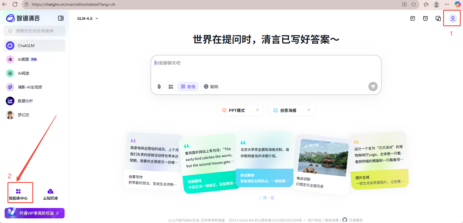Open the notes icon in top bar
The height and width of the screenshot is (223, 463).
click(413, 18)
